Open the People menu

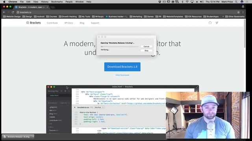tap(69, 2)
